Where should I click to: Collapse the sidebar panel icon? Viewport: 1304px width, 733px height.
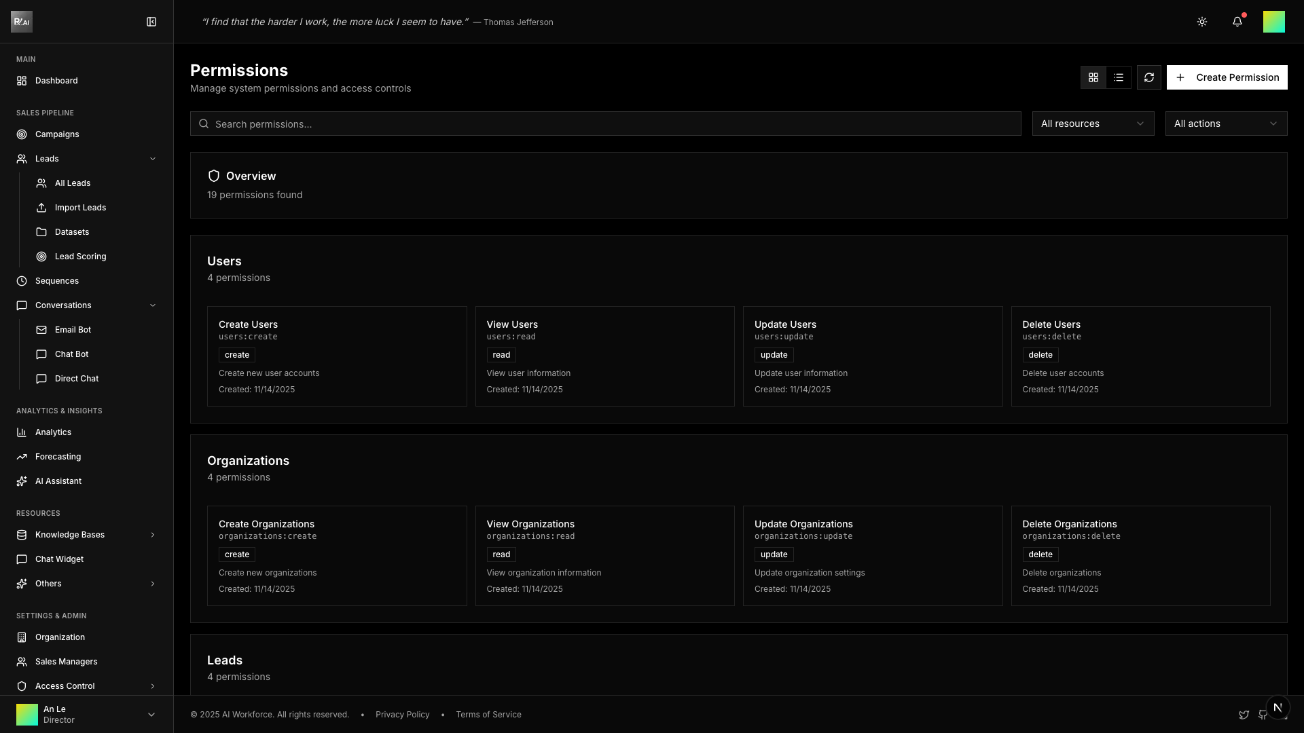tap(151, 22)
